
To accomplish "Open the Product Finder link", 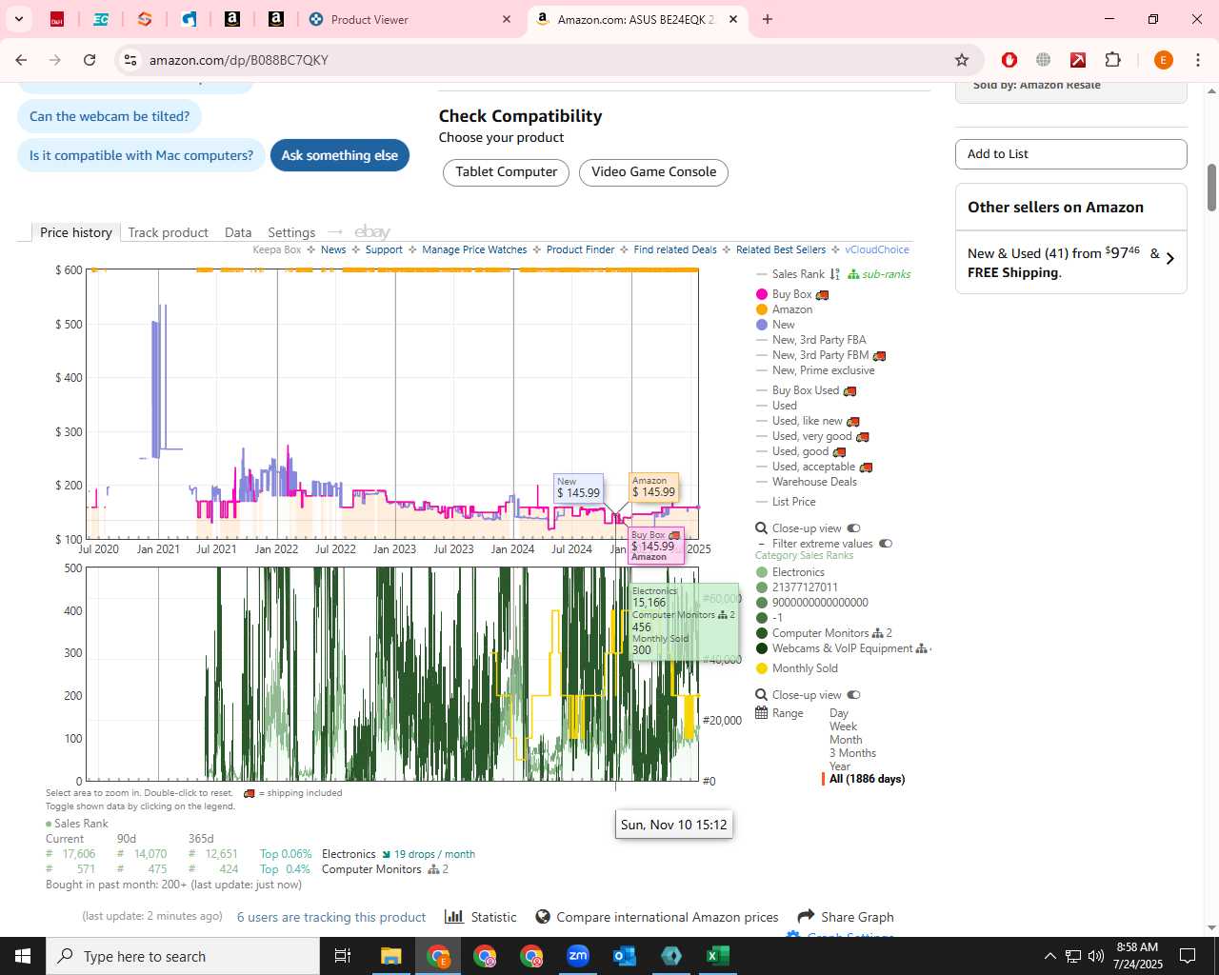I will click(580, 249).
